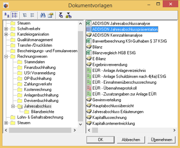Viewport: 180px width, 148px height.
Task: Click tree horizontal scrollbar left arrow
Action: [x=6, y=130]
